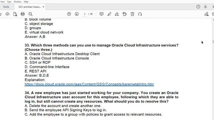Add a comment with sticky note icon
The image size is (214, 120).
pyautogui.click(x=101, y=14)
